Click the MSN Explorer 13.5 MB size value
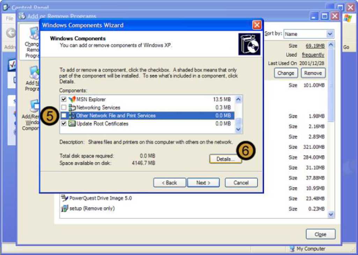This screenshot has height=255, width=358. (x=222, y=99)
